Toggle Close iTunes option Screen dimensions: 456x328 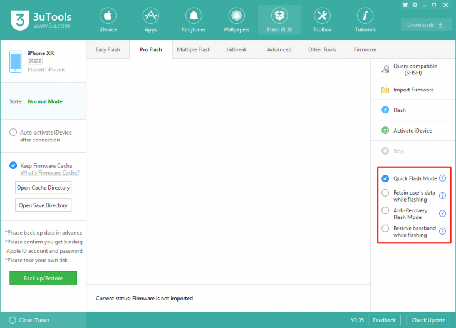13,320
